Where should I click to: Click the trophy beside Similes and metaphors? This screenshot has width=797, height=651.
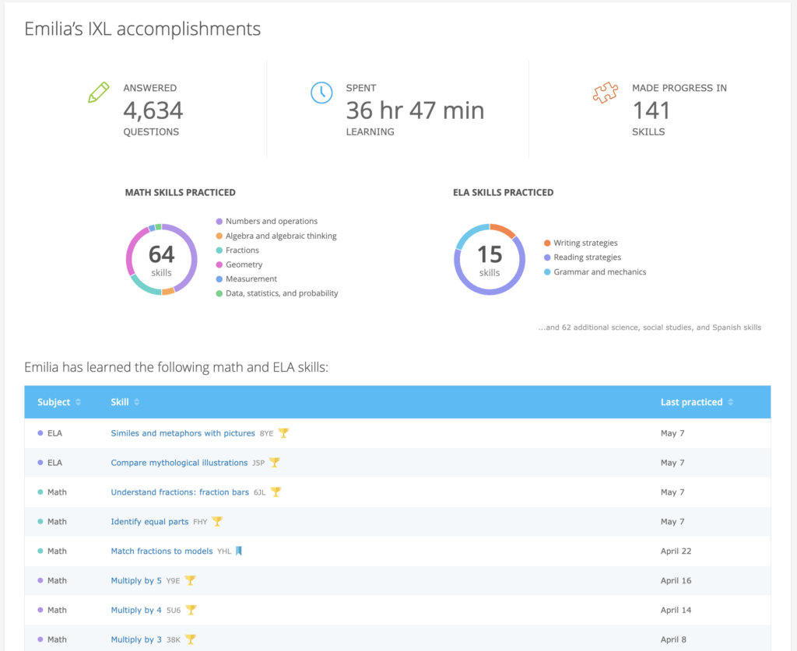coord(283,433)
